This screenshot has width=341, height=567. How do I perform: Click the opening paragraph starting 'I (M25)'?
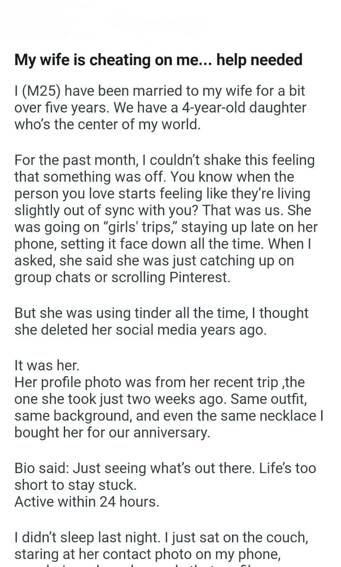[159, 91]
